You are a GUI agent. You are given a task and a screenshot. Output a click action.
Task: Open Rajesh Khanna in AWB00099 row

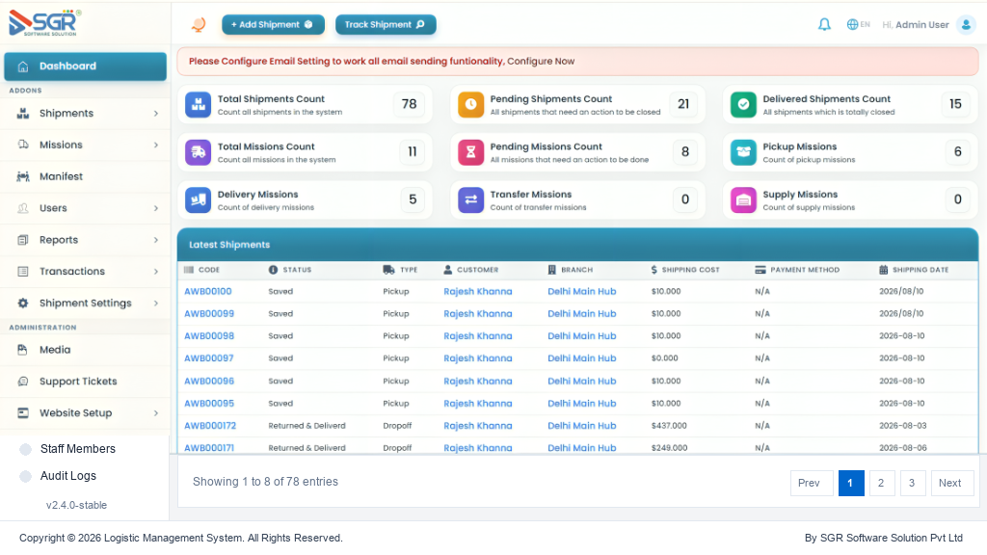coord(478,313)
